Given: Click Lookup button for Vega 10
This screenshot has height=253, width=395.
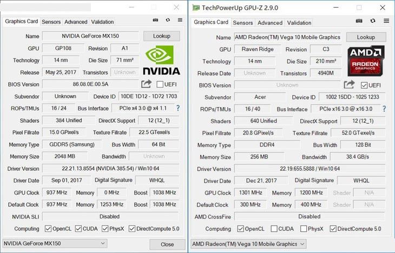Looking at the screenshot, I should [x=366, y=37].
